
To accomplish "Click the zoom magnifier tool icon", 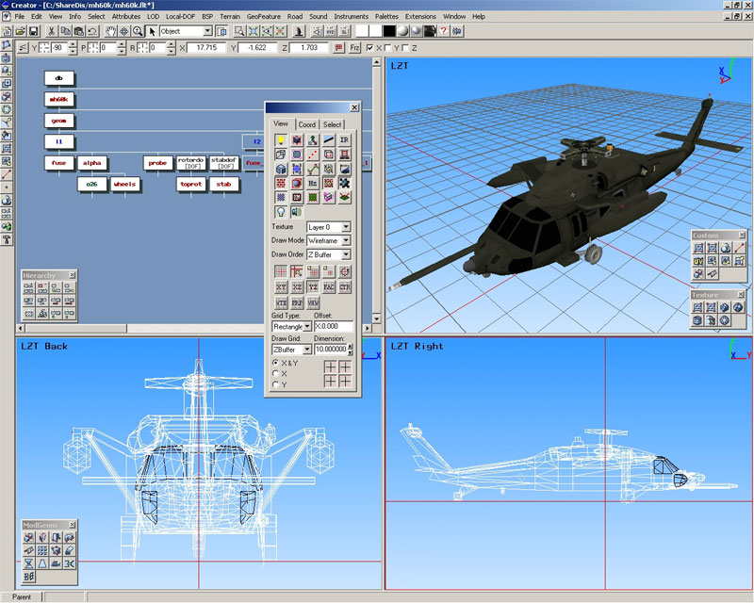I will [x=138, y=31].
